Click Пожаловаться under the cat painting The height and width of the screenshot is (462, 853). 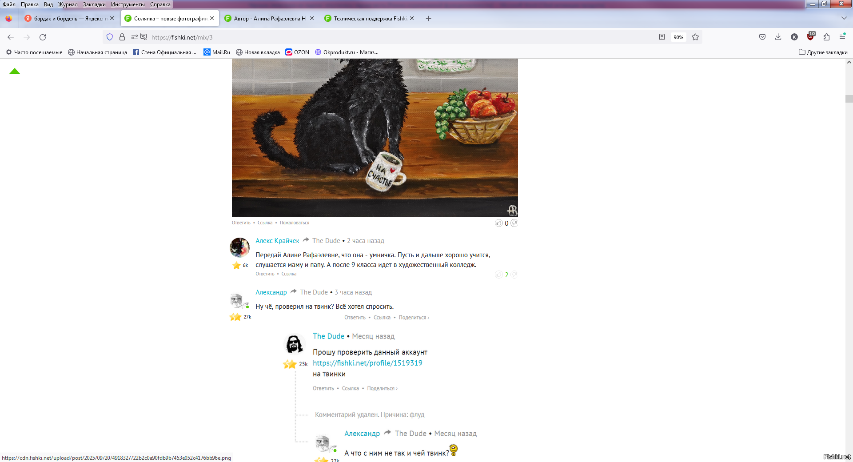coord(294,223)
